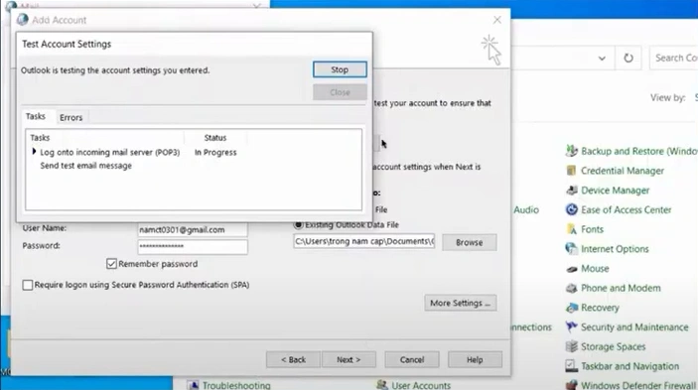Refresh the Control Panel window
698x390 pixels.
click(628, 59)
